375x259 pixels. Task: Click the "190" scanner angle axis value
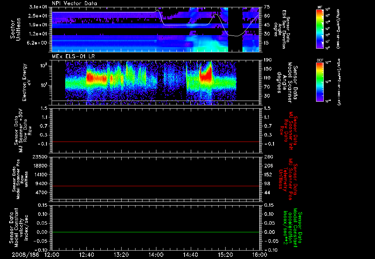coord(268,60)
